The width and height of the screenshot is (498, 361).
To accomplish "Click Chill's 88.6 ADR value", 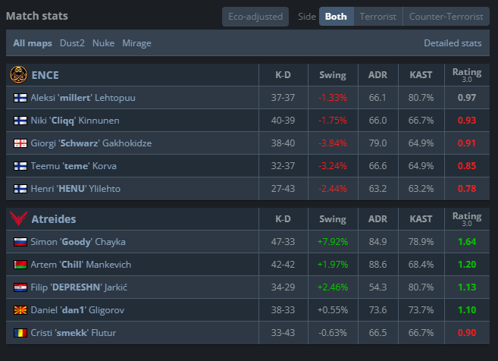I will pyautogui.click(x=377, y=265).
